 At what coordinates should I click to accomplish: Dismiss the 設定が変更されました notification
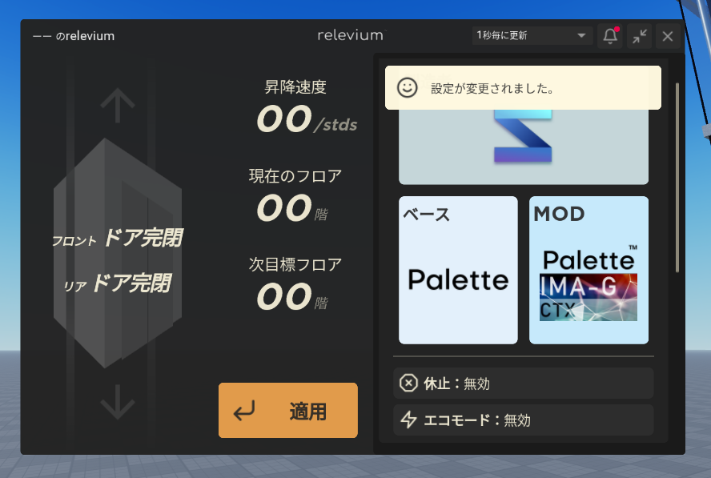click(523, 87)
